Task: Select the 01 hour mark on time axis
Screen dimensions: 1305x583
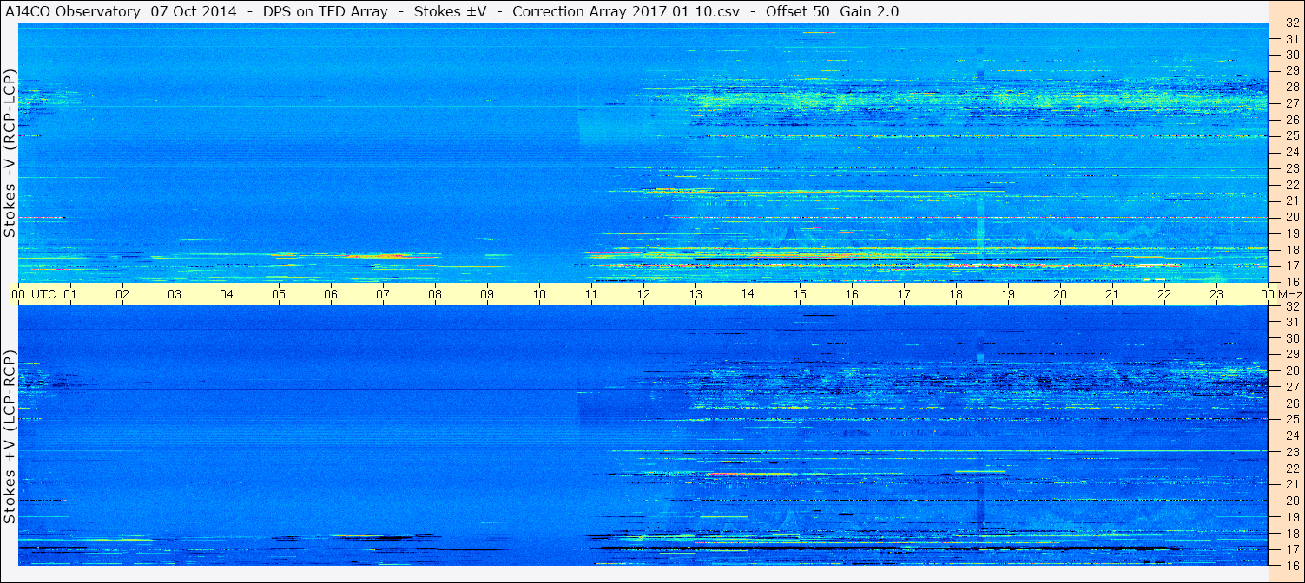Action: 70,294
